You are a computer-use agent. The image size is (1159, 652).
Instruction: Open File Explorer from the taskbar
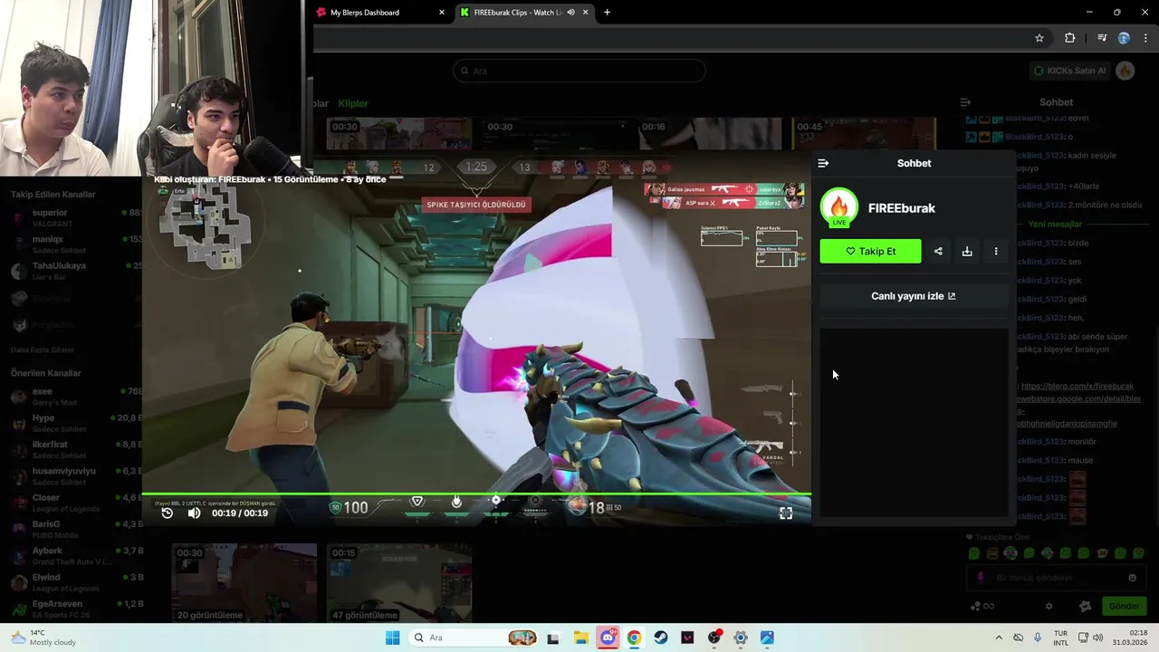pos(580,638)
